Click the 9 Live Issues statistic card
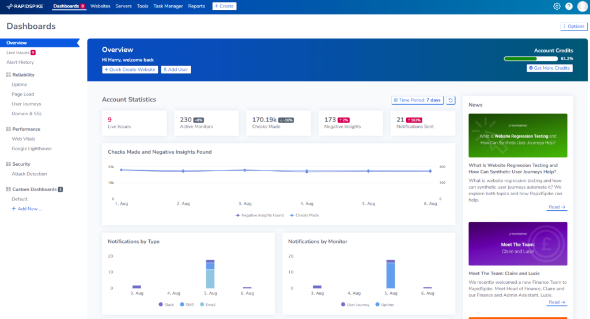 [x=134, y=123]
